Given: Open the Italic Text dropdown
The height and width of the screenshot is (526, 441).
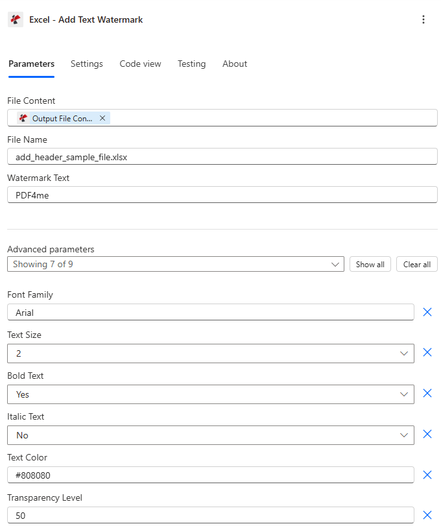Looking at the screenshot, I should point(211,435).
